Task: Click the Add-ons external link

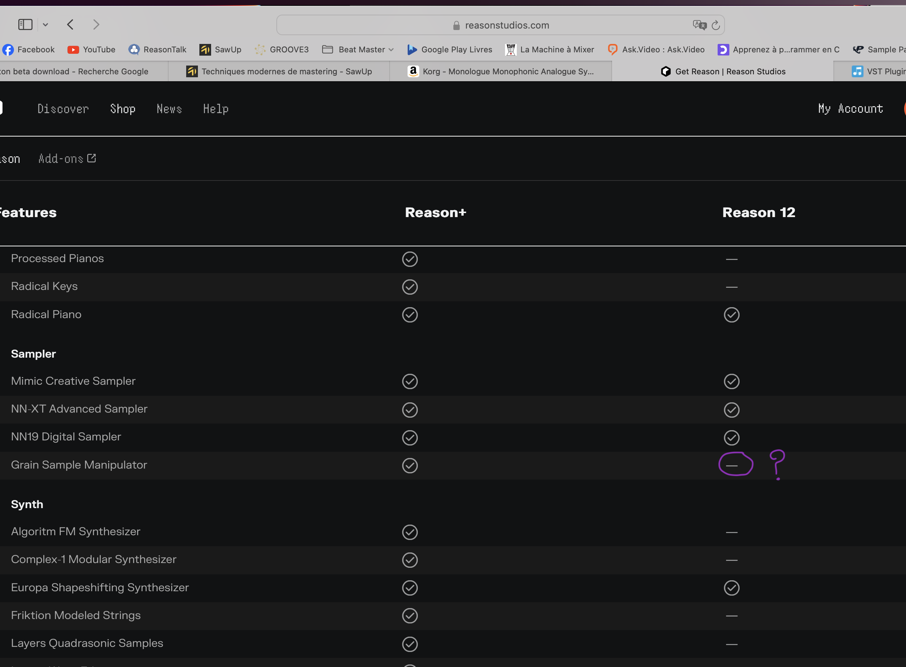Action: point(67,158)
